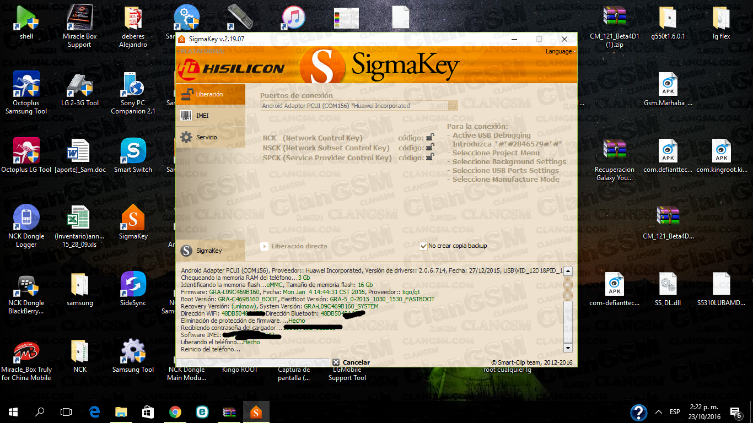Click the SPCK código lock icon
Image resolution: width=753 pixels, height=423 pixels.
pyautogui.click(x=430, y=158)
